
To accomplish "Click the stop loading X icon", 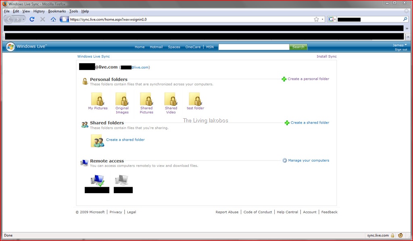I will [x=42, y=19].
